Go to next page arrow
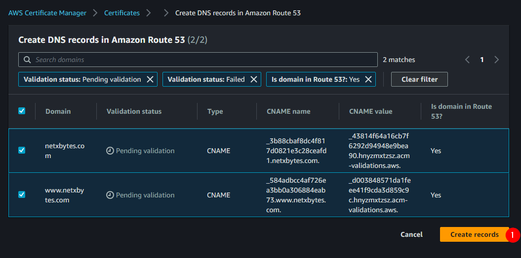This screenshot has height=258, width=521. (496, 60)
